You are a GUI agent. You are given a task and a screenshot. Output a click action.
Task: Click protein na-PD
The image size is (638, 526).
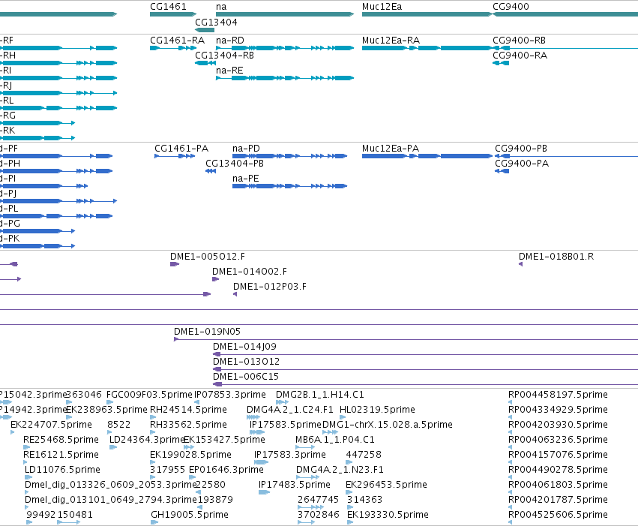point(246,148)
